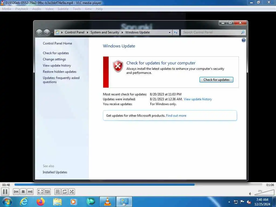The width and height of the screenshot is (276, 207).
Task: Show the VLC playlist
Action: click(58, 192)
